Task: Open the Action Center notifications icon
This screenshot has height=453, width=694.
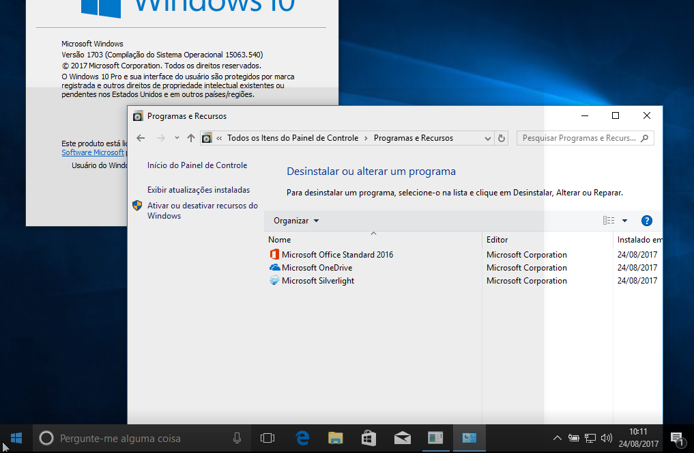Action: pos(677,439)
